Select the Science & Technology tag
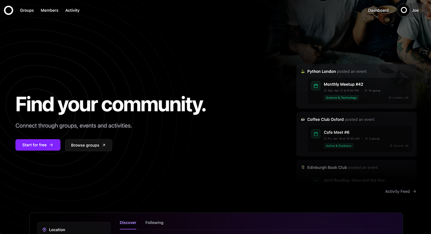The height and width of the screenshot is (234, 431). coord(342,97)
